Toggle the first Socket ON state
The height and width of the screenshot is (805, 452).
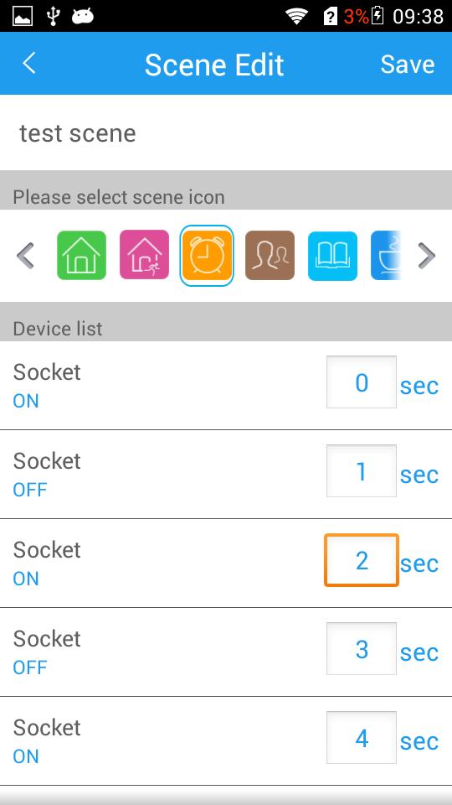[x=26, y=401]
